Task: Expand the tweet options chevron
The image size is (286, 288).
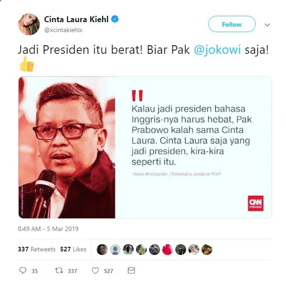Action: coord(267,24)
